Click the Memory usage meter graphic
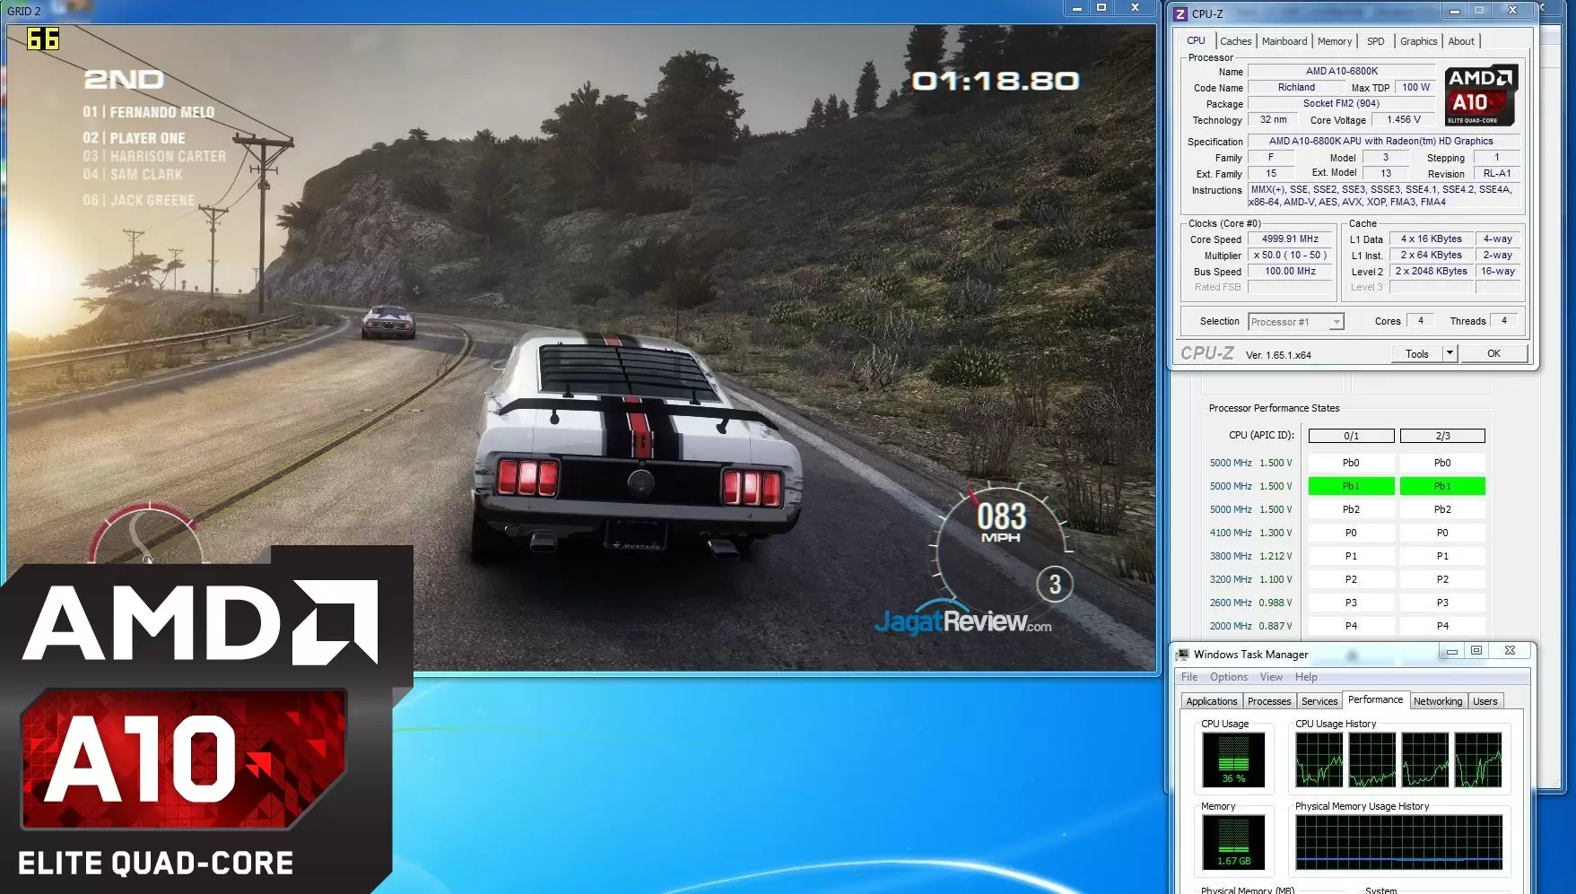 1233,842
